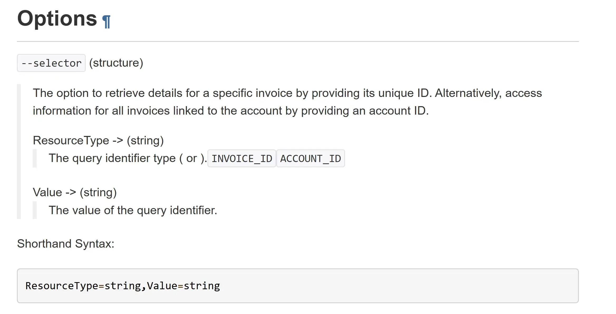Click the pilcrow permalink icon beside Options
This screenshot has width=616, height=314.
[x=106, y=22]
